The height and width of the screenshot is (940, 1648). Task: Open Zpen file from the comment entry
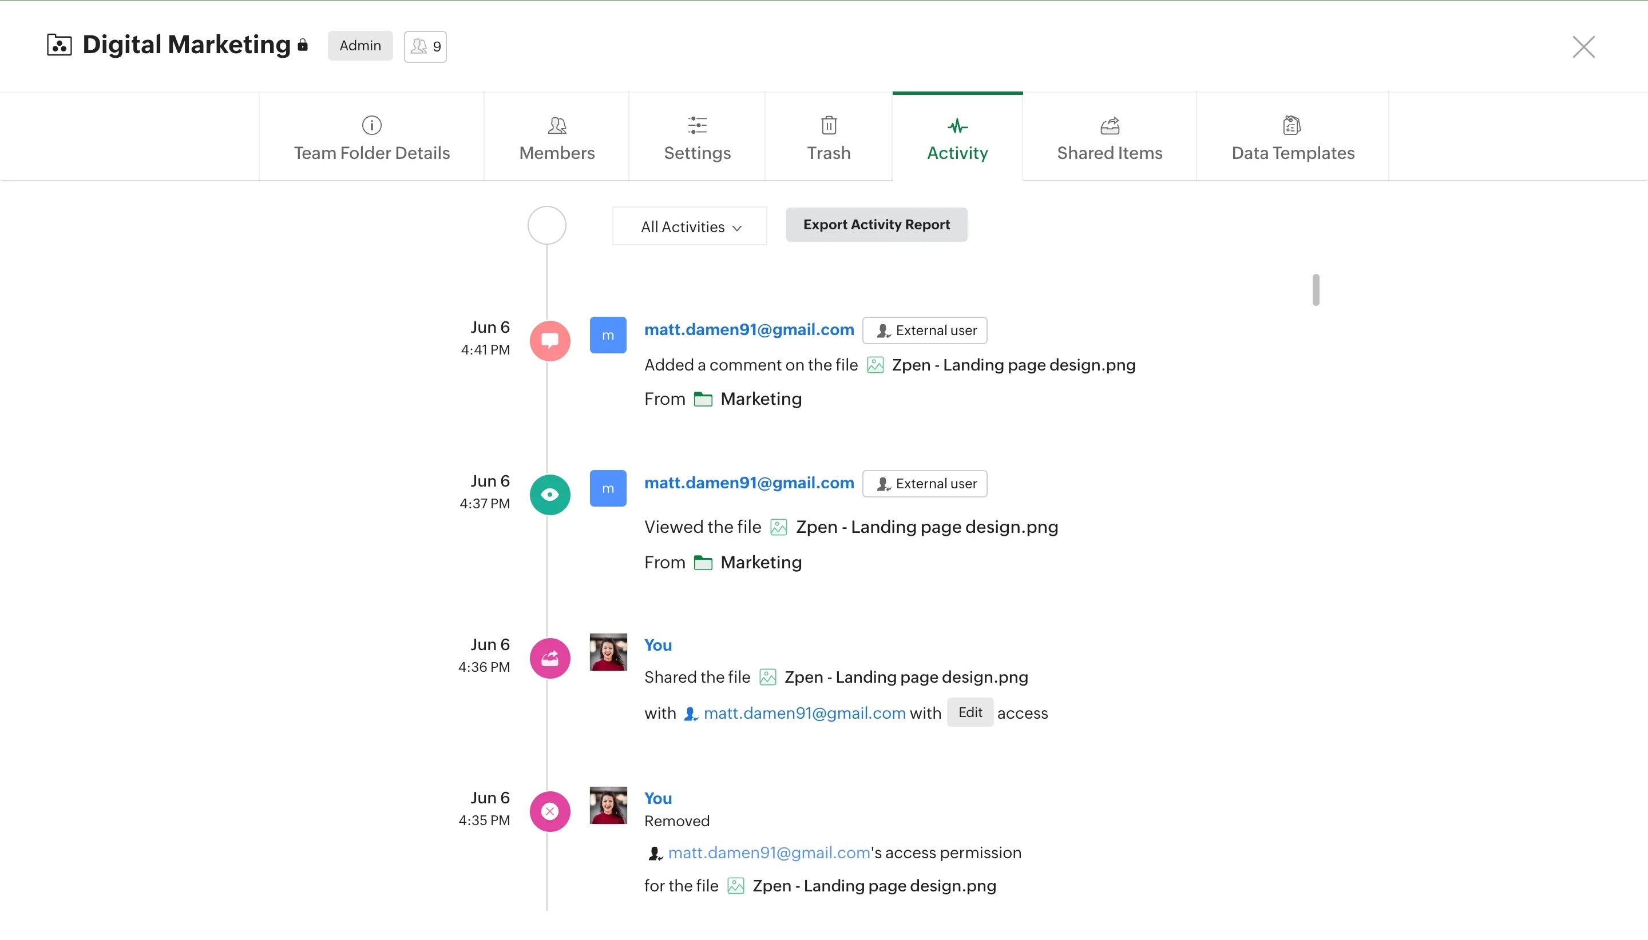pyautogui.click(x=1013, y=365)
